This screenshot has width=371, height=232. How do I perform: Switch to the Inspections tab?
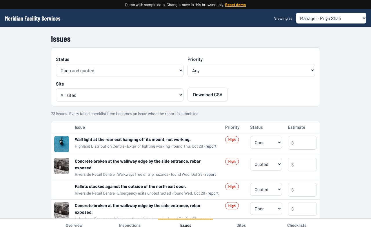tap(130, 225)
